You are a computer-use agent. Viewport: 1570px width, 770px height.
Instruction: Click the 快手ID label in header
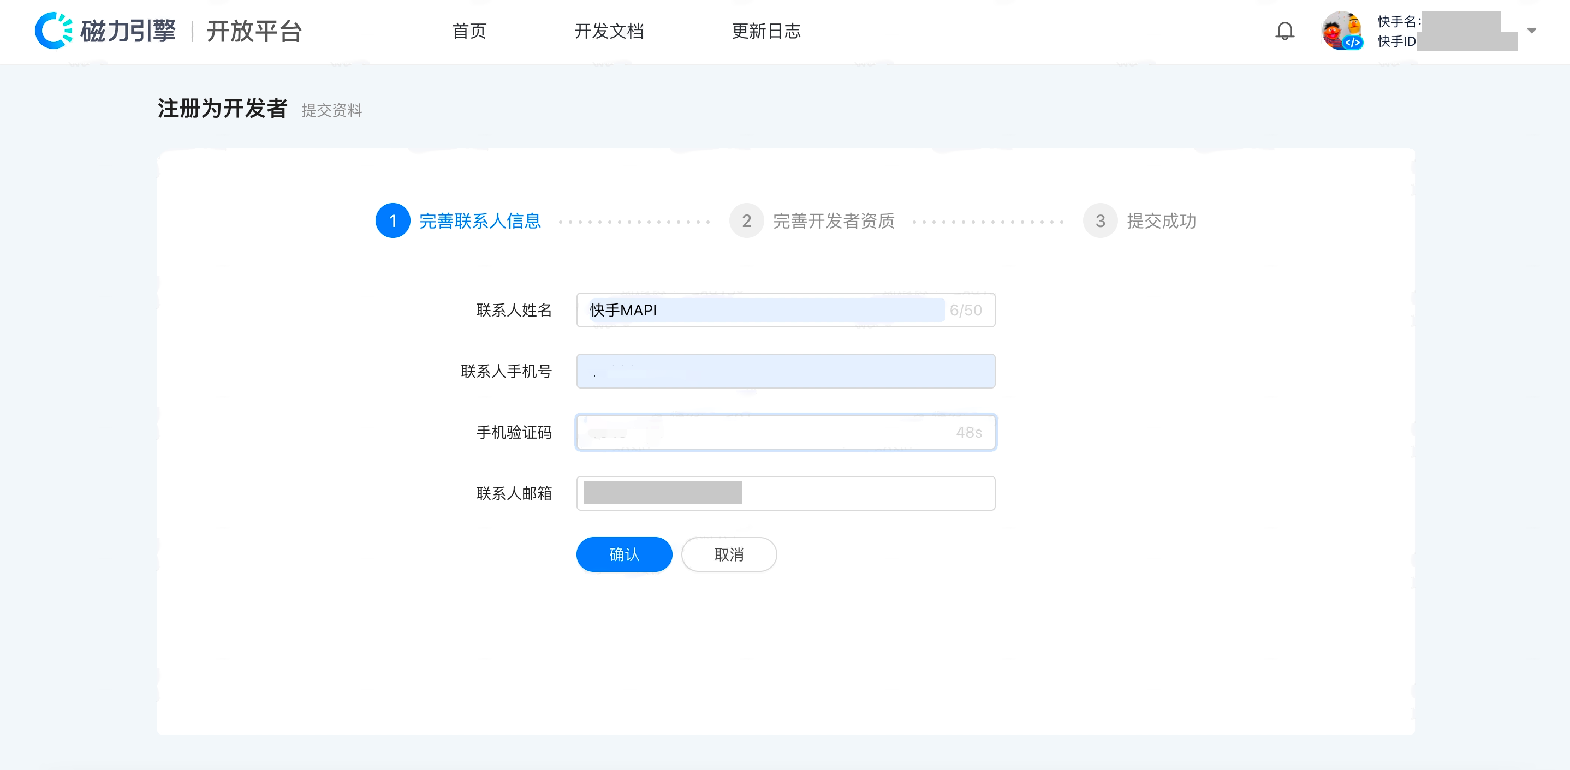point(1396,41)
